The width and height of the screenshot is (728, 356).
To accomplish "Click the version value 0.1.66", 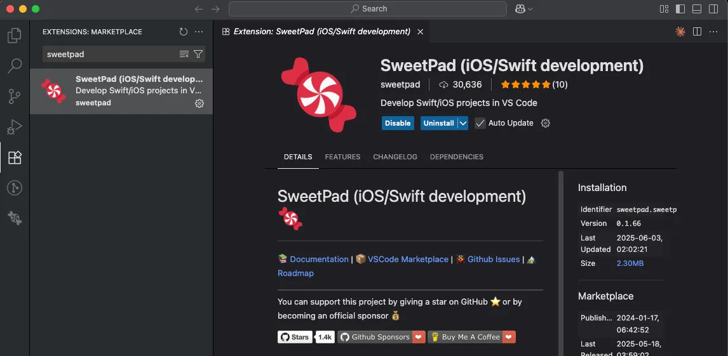I will pos(629,223).
